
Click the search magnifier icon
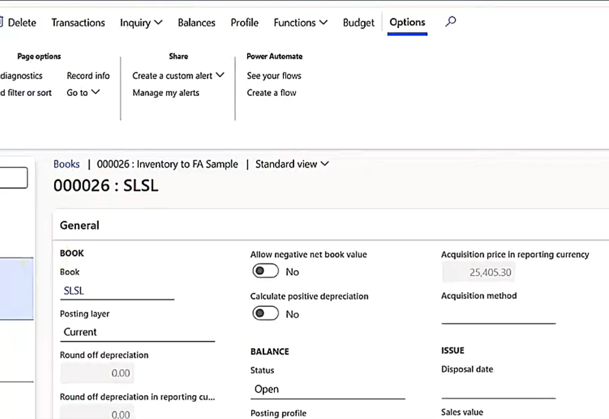[450, 22]
